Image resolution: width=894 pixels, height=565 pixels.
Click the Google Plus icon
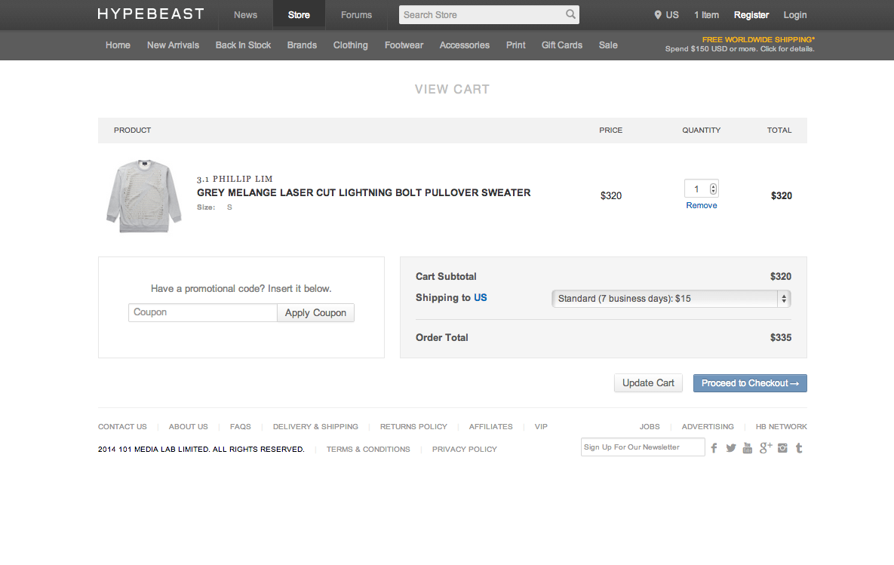coord(766,448)
